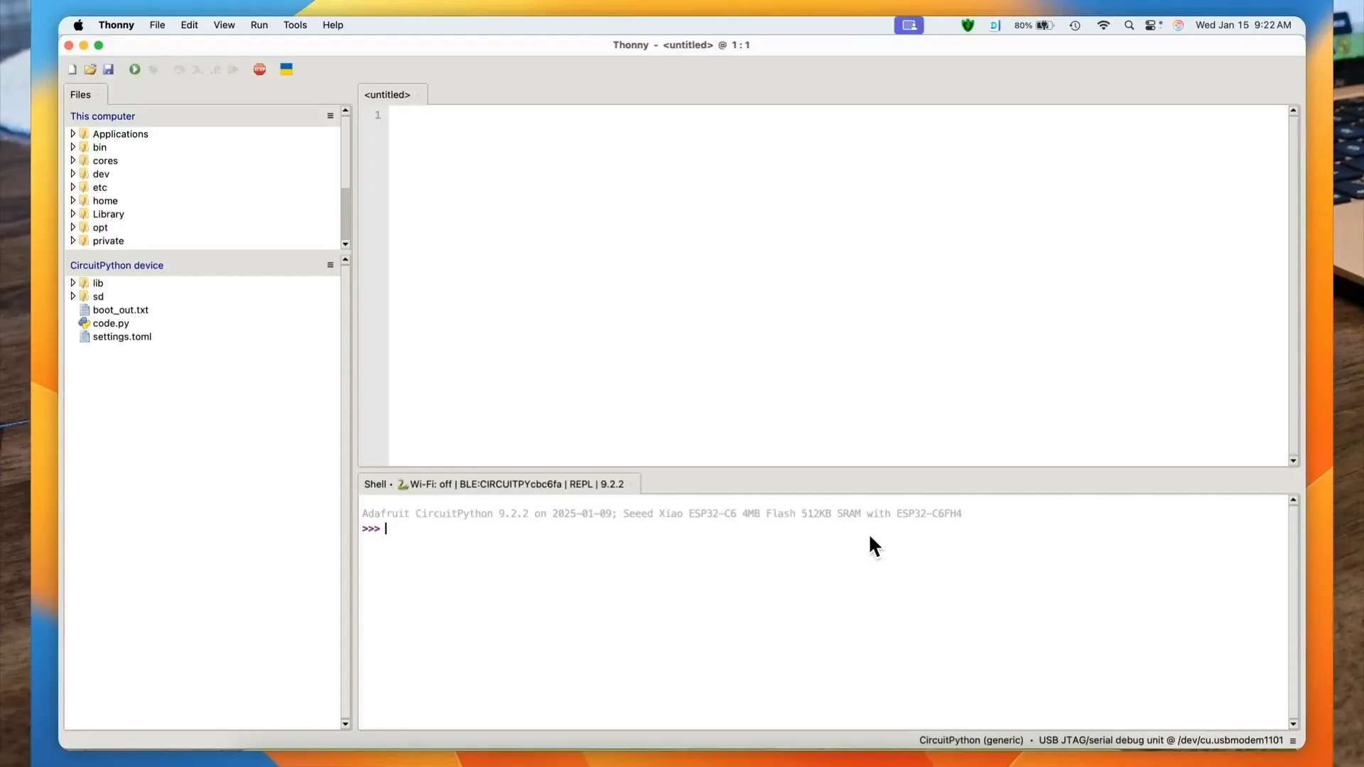Image resolution: width=1364 pixels, height=767 pixels.
Task: Click into the editor on line 1
Action: pos(838,115)
